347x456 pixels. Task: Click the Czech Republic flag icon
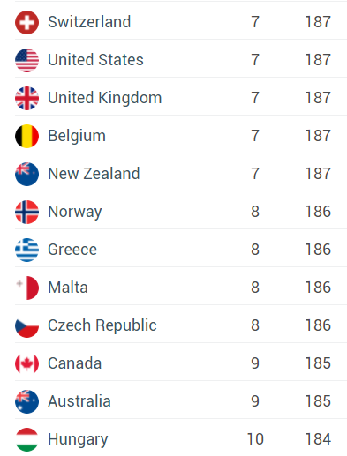click(x=26, y=325)
